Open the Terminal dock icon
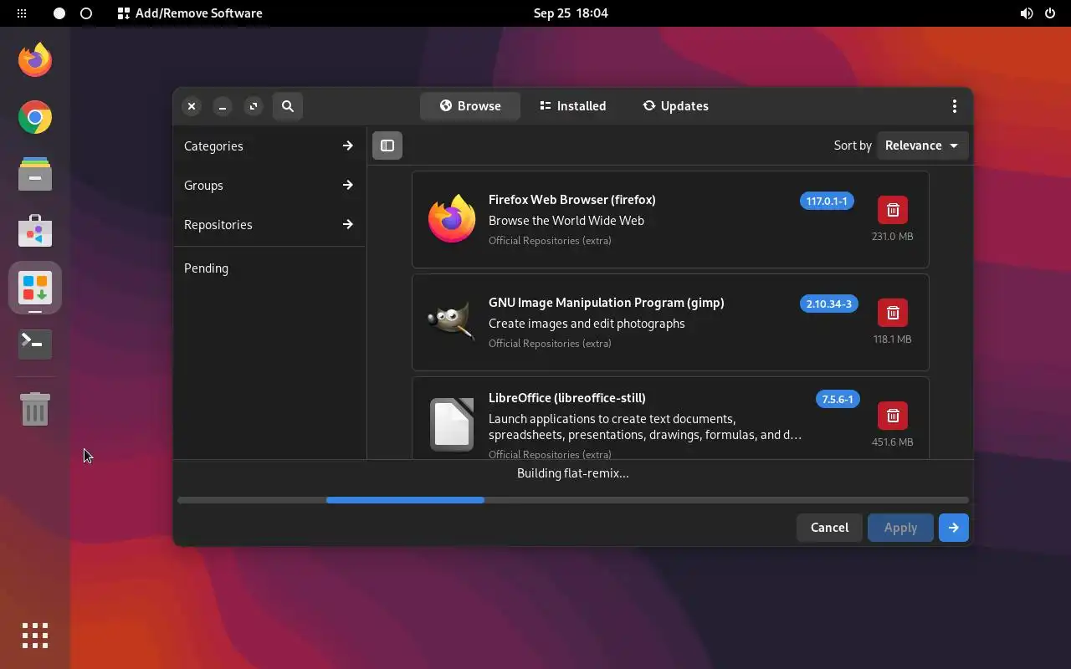 (x=35, y=345)
